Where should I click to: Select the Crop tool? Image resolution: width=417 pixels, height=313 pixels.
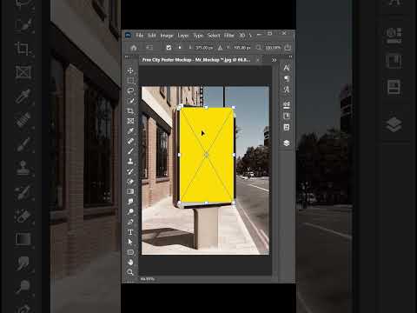130,111
